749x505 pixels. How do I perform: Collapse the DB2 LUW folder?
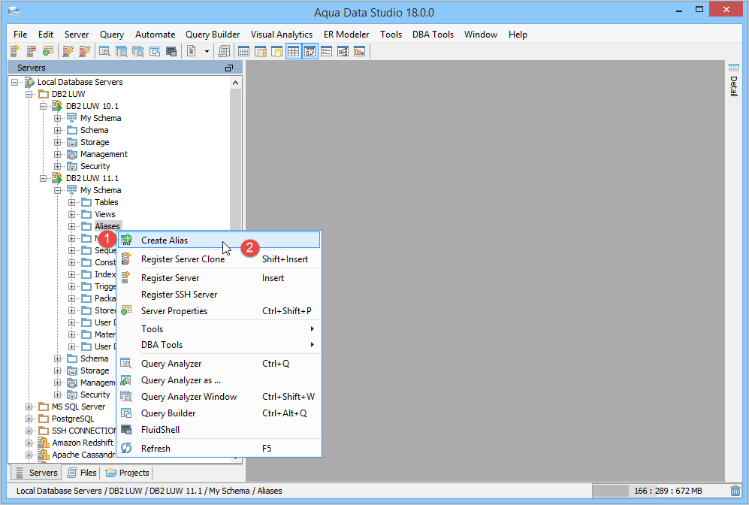tap(29, 94)
